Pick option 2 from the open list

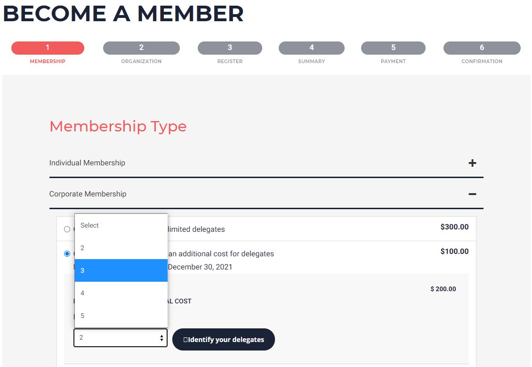pyautogui.click(x=121, y=248)
